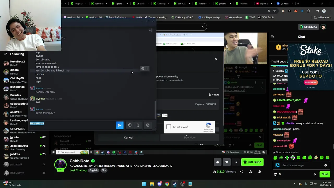334x188 pixels.
Task: Click the Send a message chat input
Action: (301, 165)
